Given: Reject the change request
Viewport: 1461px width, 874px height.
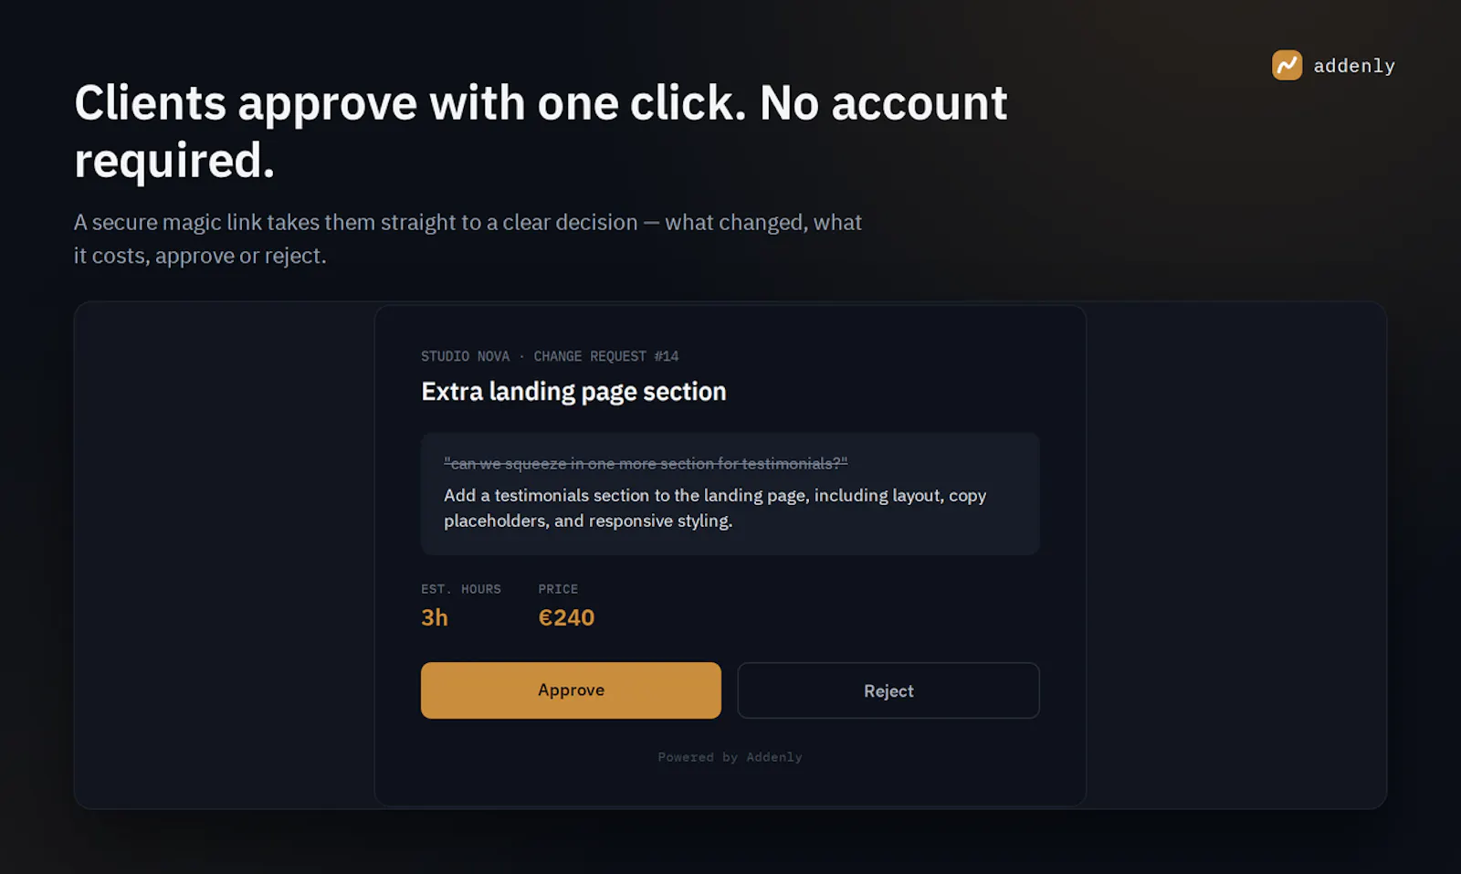Looking at the screenshot, I should click(x=888, y=690).
